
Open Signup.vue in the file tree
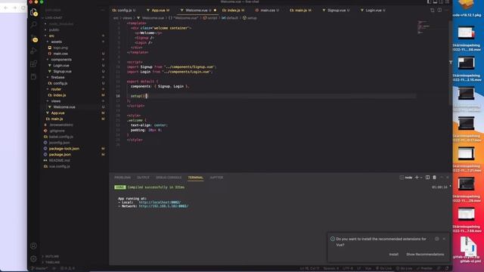[62, 71]
